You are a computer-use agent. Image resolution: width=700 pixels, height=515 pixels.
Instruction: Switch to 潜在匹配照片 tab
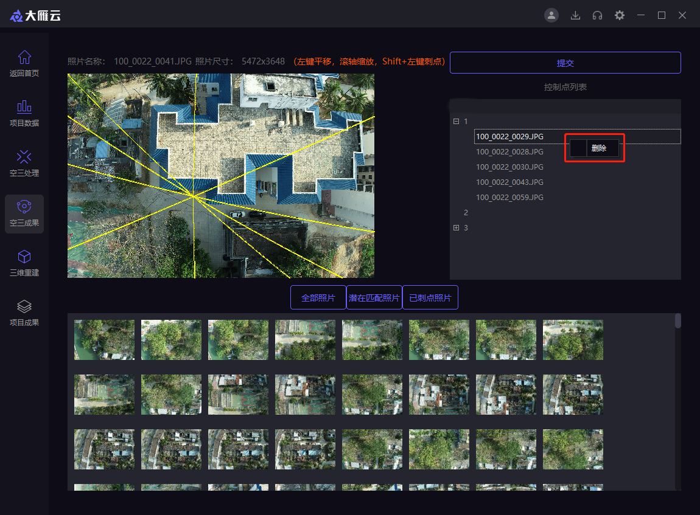(374, 297)
